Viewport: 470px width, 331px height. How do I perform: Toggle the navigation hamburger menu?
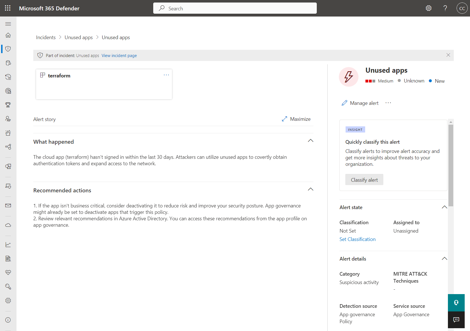(x=8, y=24)
